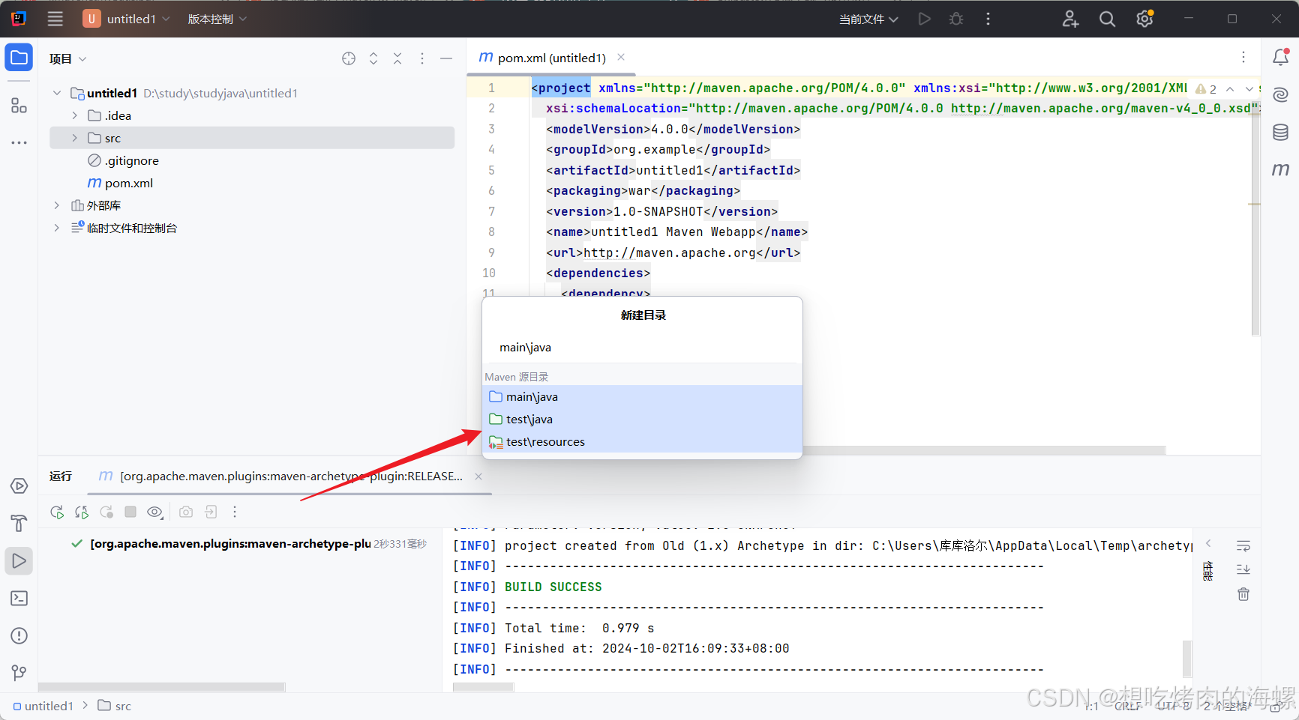Expand 临时文件和控制台 node
This screenshot has height=720, width=1299.
pyautogui.click(x=57, y=228)
